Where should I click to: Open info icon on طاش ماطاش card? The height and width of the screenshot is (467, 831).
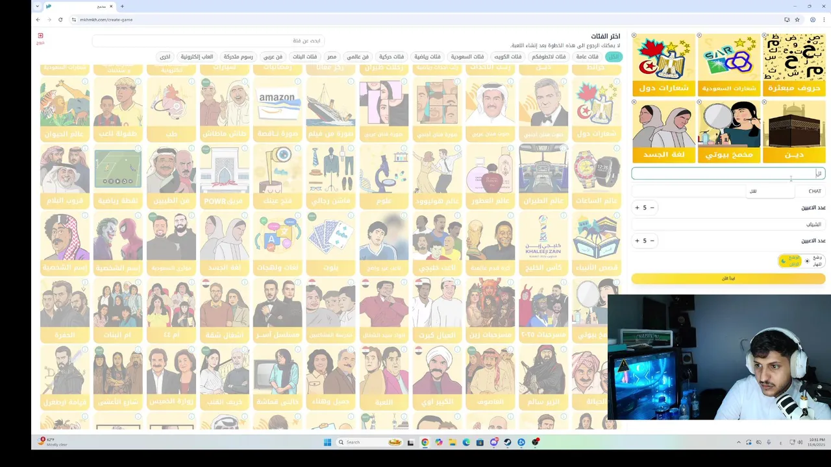[x=245, y=82]
